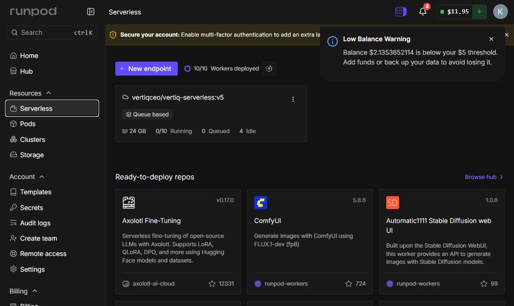Star the Axolotl Fine-Tuning repo
This screenshot has width=514, height=306.
212,284
